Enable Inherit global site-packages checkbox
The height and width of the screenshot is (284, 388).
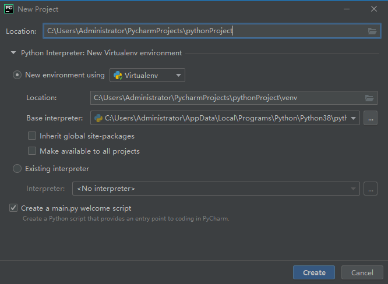click(x=32, y=136)
